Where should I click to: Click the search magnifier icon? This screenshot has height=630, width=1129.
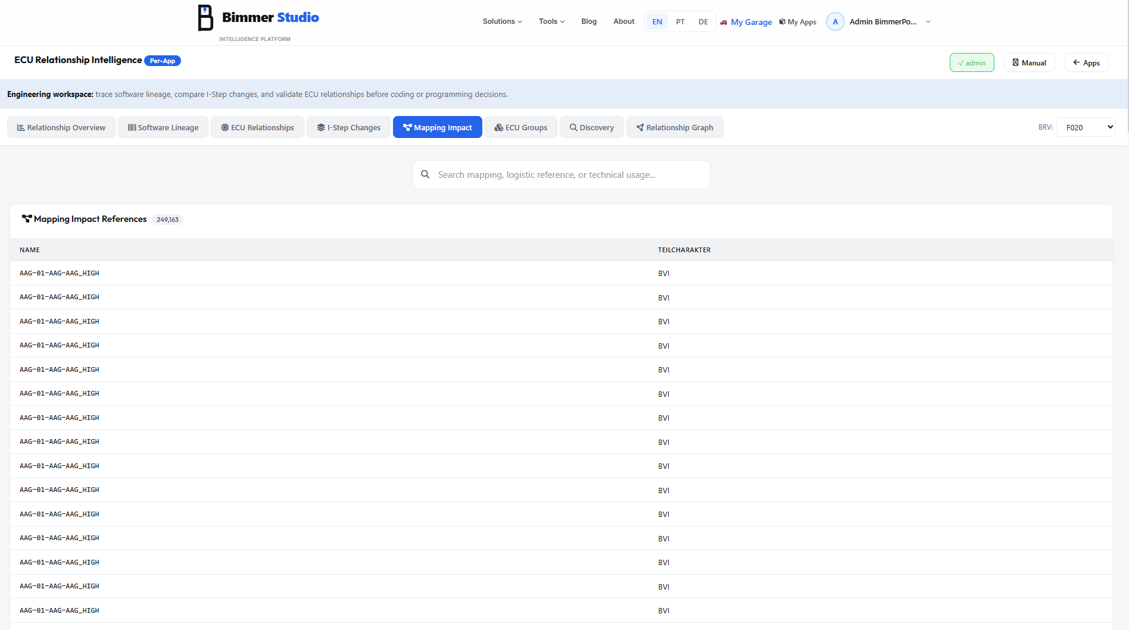[425, 174]
